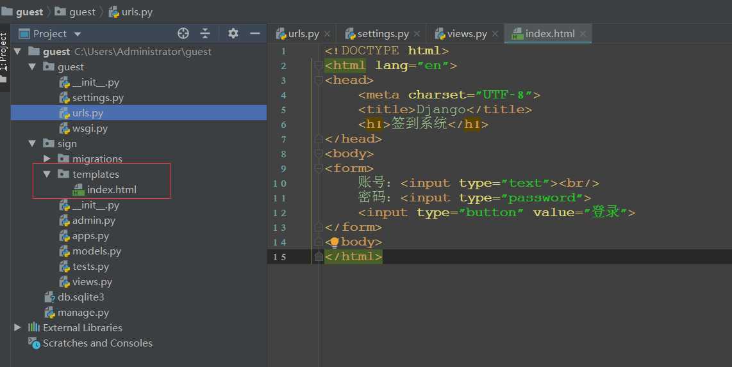Click the Scratches and Consoles icon
Screen dimensions: 732x367
pos(34,343)
